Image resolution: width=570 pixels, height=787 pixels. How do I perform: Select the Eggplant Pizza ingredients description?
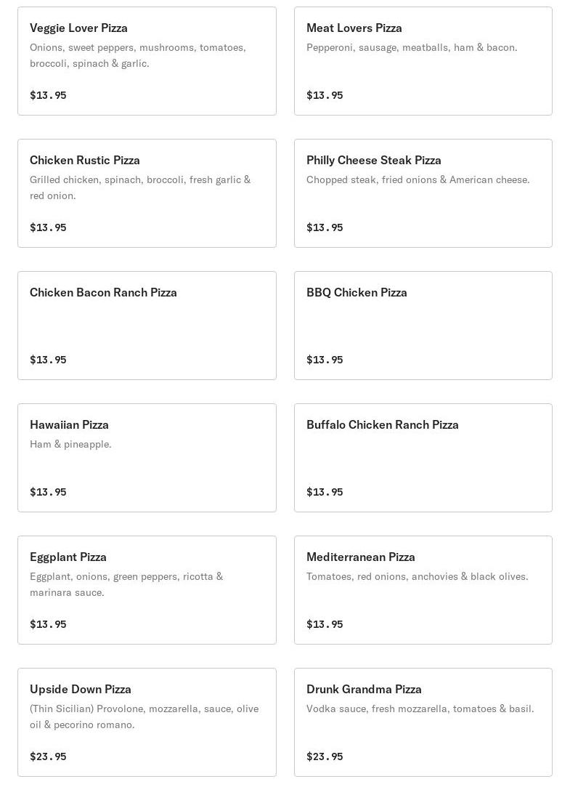point(126,584)
